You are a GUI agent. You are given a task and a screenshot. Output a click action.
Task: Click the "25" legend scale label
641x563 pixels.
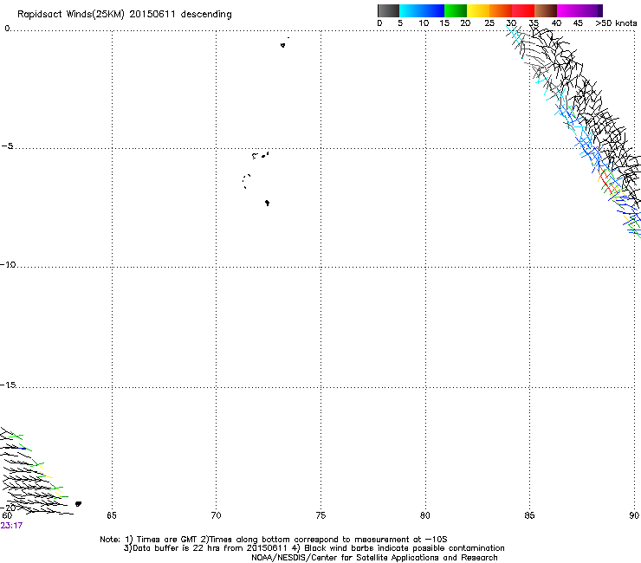click(x=489, y=23)
